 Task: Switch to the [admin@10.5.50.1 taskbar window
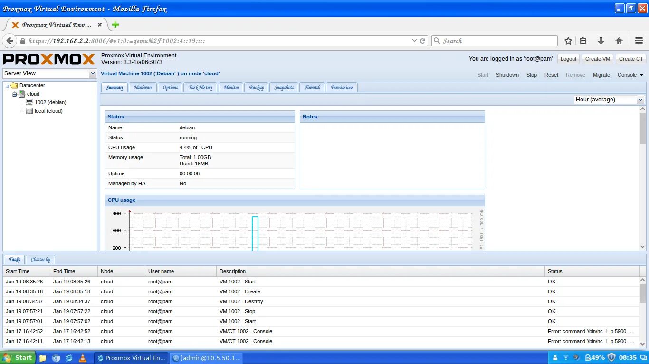[207, 358]
